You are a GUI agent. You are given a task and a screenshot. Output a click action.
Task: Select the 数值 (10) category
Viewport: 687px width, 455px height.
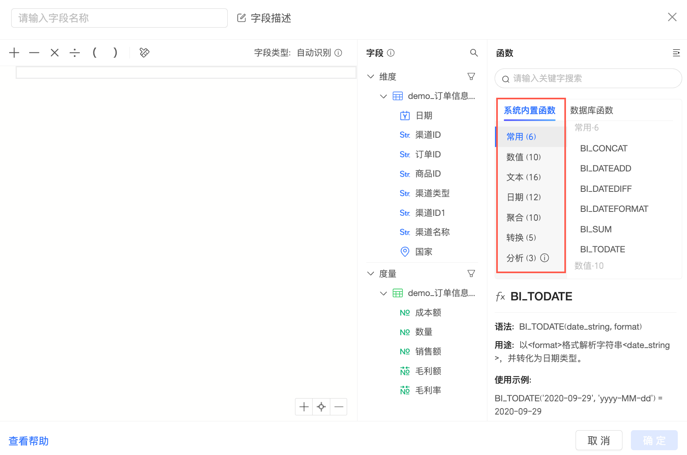(x=530, y=157)
